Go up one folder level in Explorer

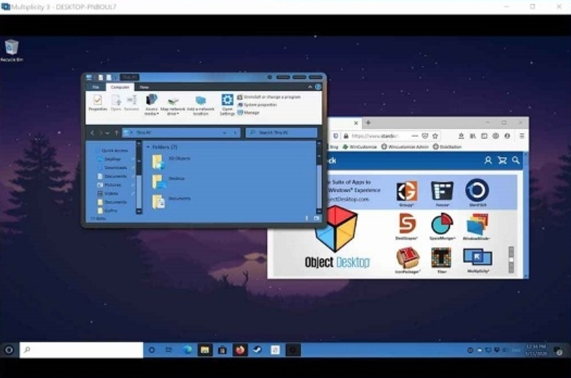pos(117,133)
